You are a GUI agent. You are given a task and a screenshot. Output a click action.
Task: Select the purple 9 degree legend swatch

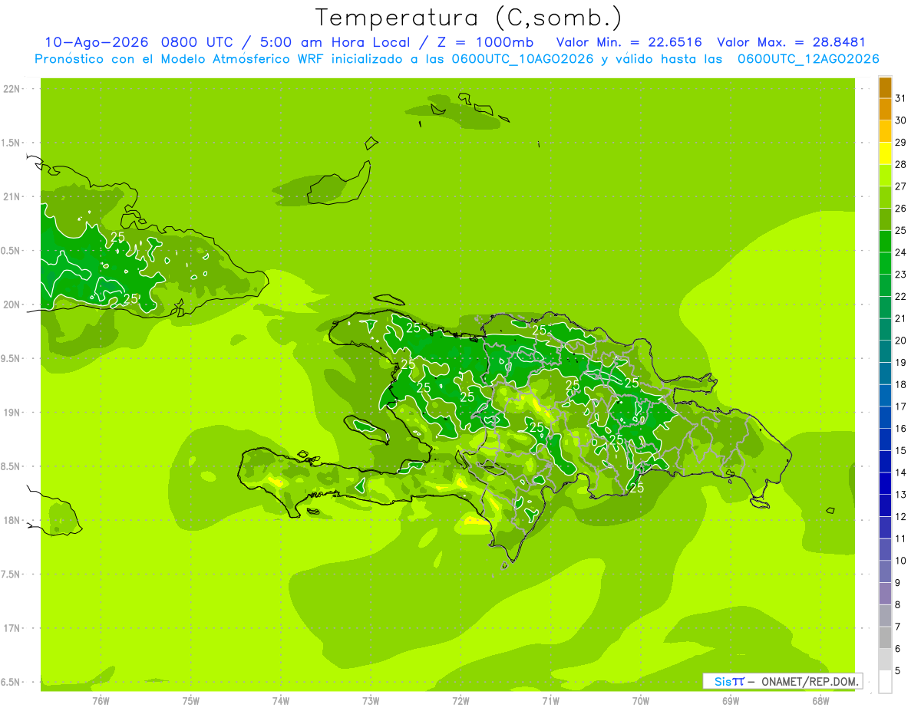[885, 594]
